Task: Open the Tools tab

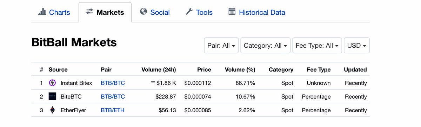Action: point(199,12)
